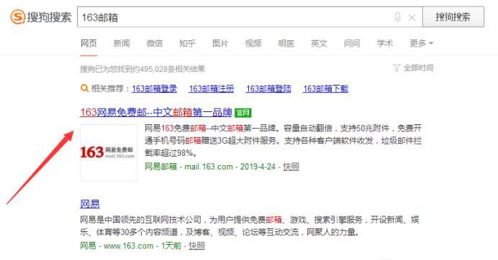498x260 pixels.
Task: Open the 图片 tab
Action: coord(220,43)
